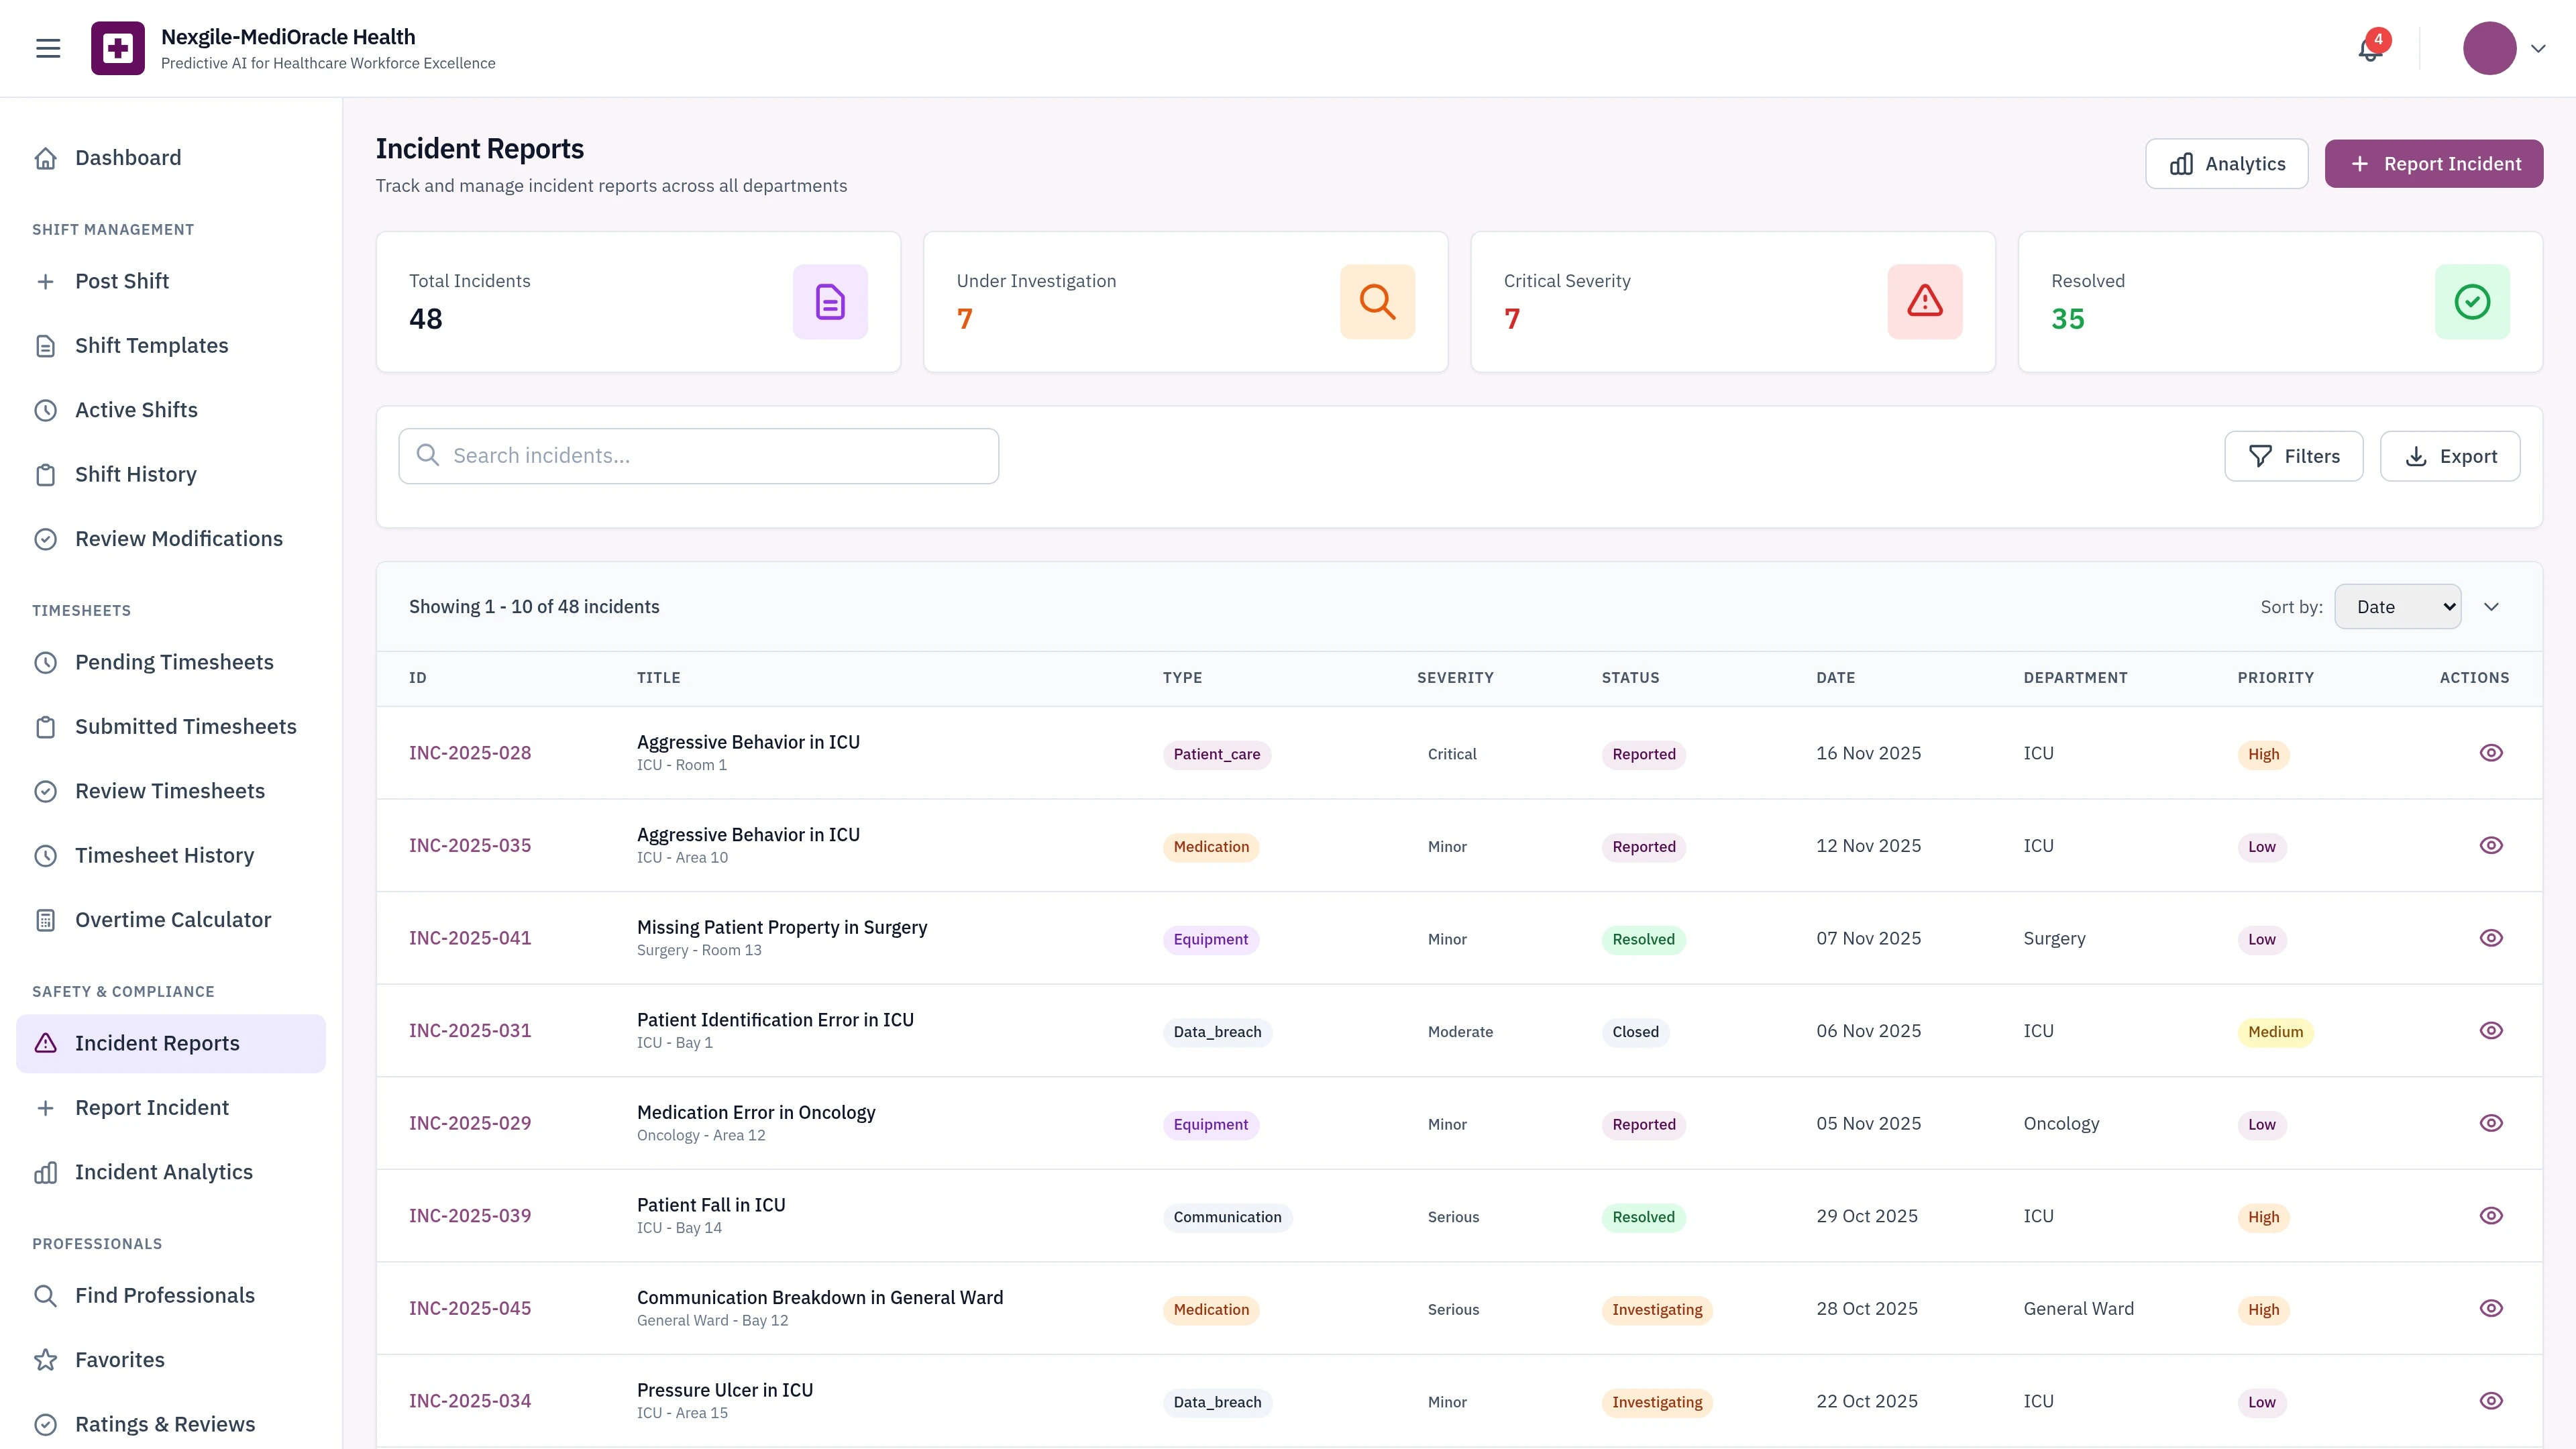Screen dimensions: 2576x1449
Task: Expand the user account dropdown chevron
Action: [x=2538, y=48]
